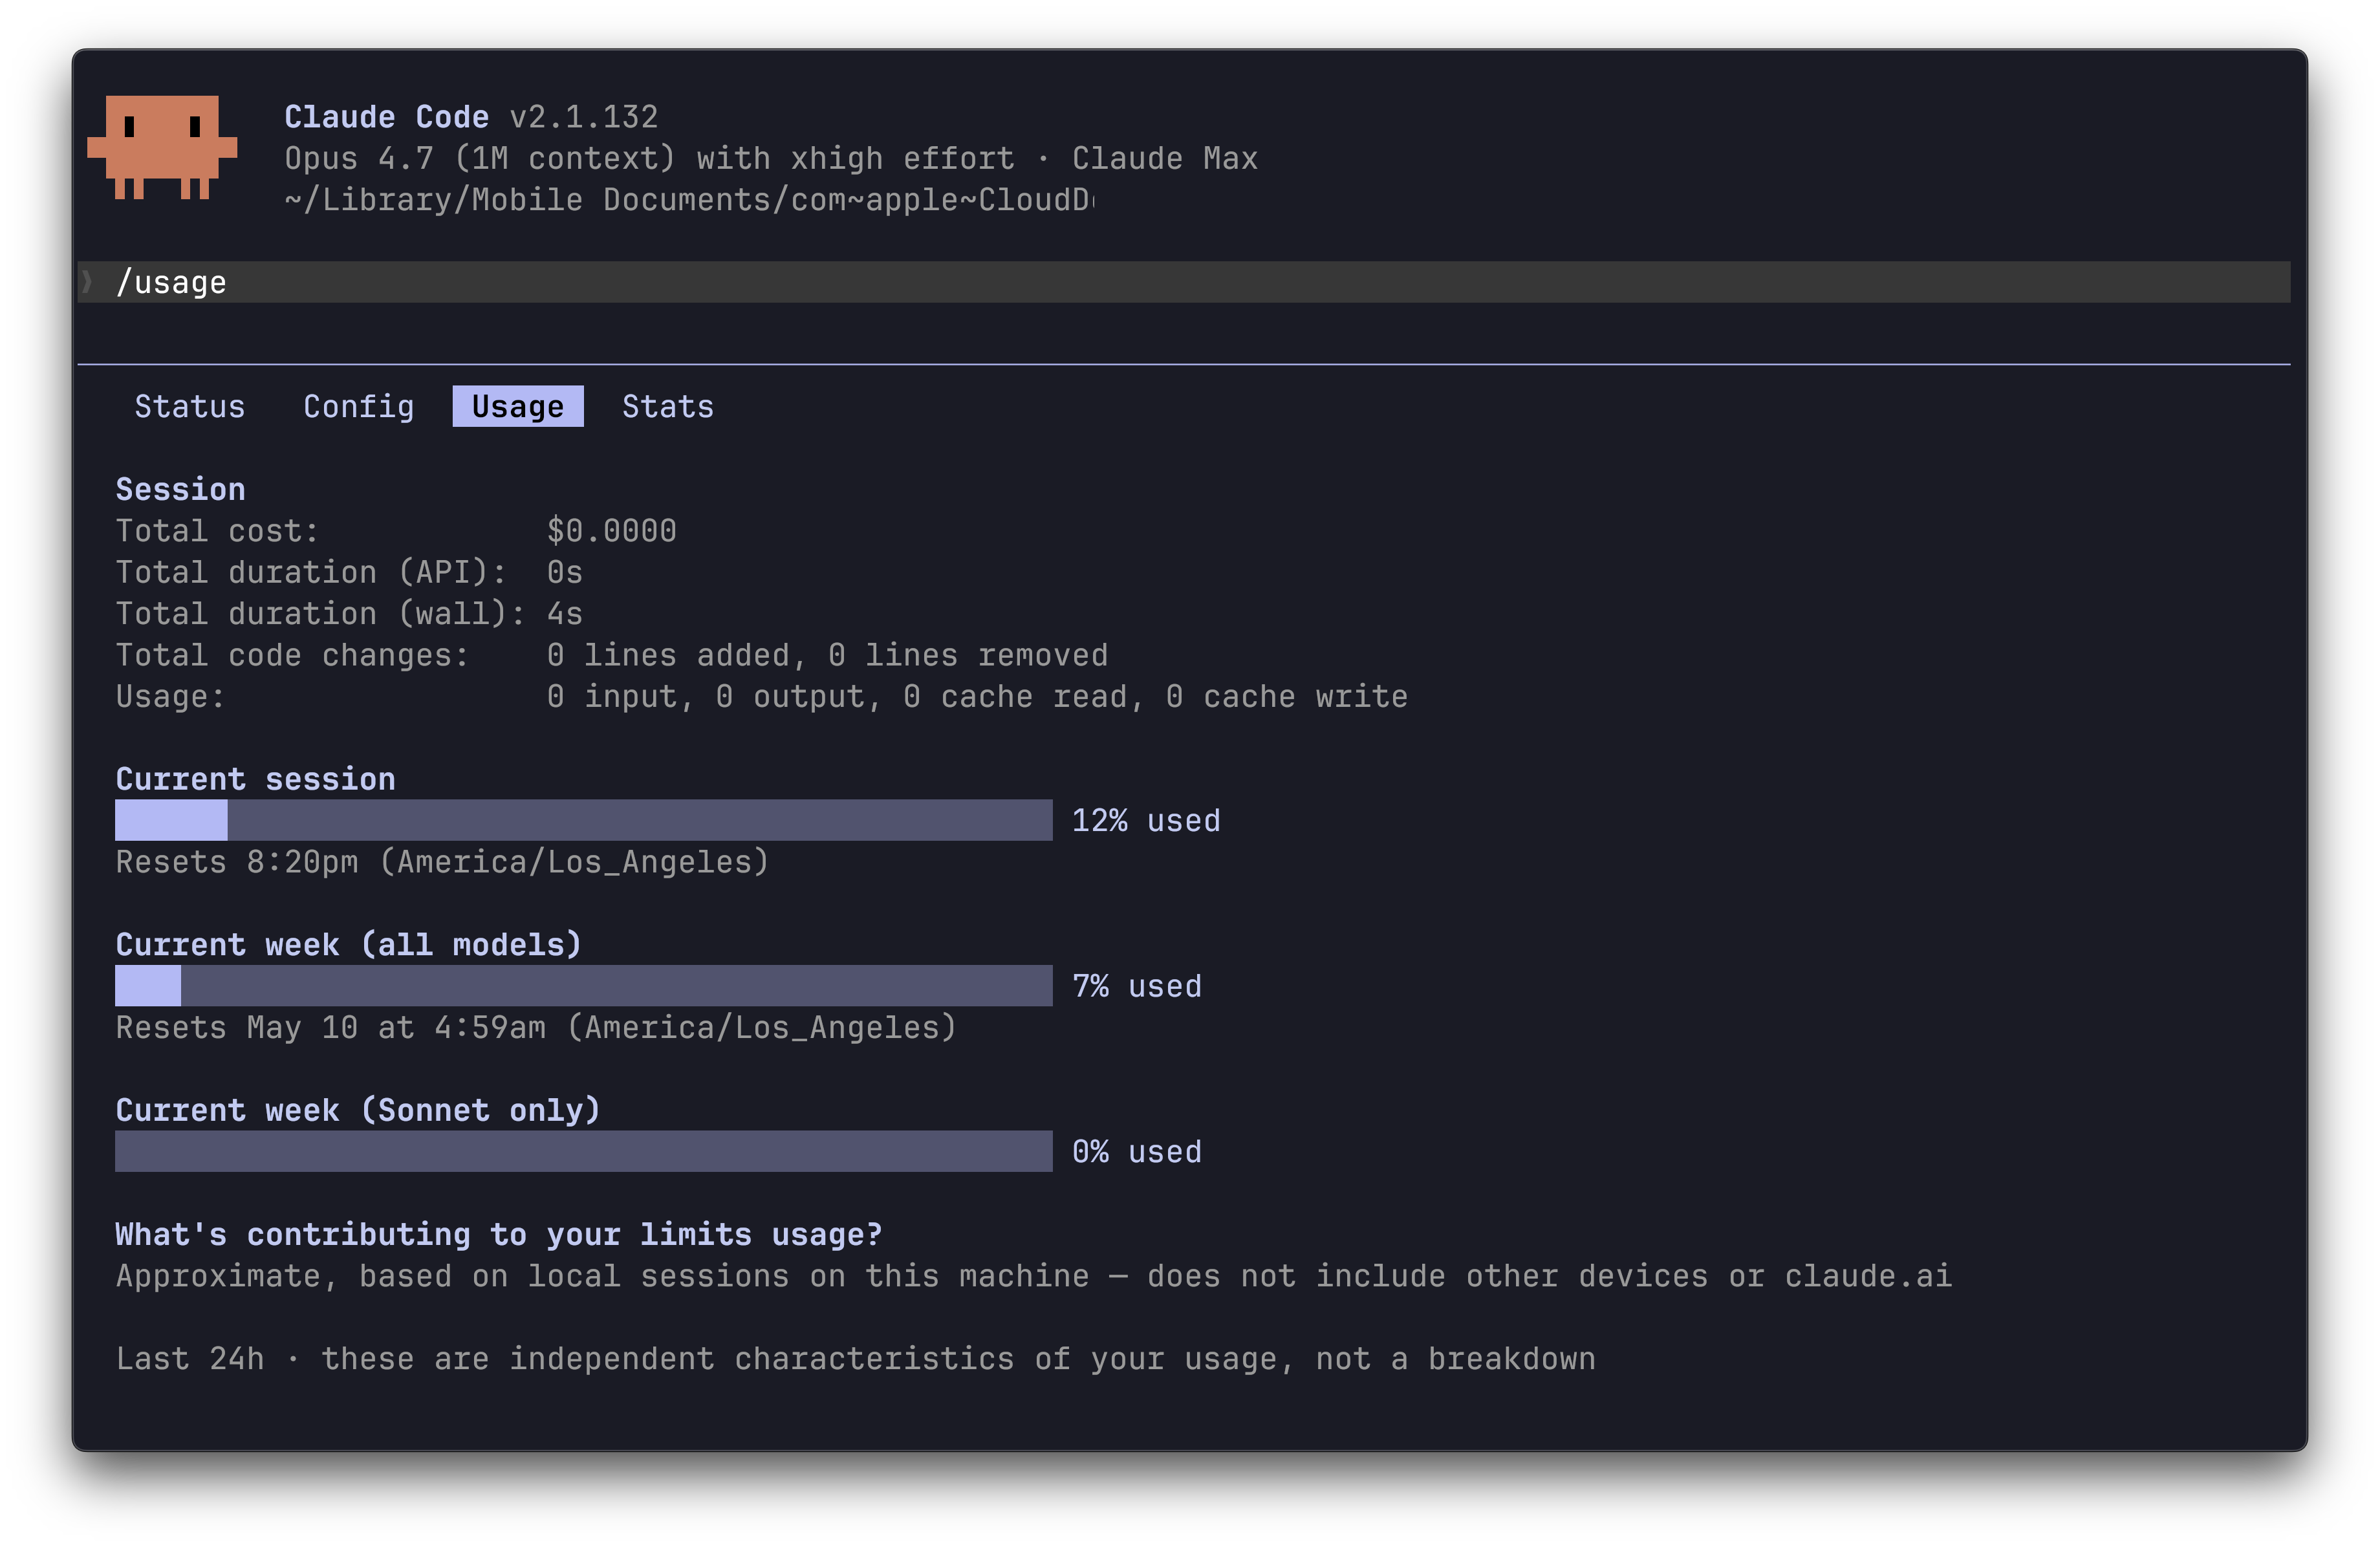Click the 'Current week (Sonnet only)' heading
The width and height of the screenshot is (2380, 1547).
pos(359,1110)
